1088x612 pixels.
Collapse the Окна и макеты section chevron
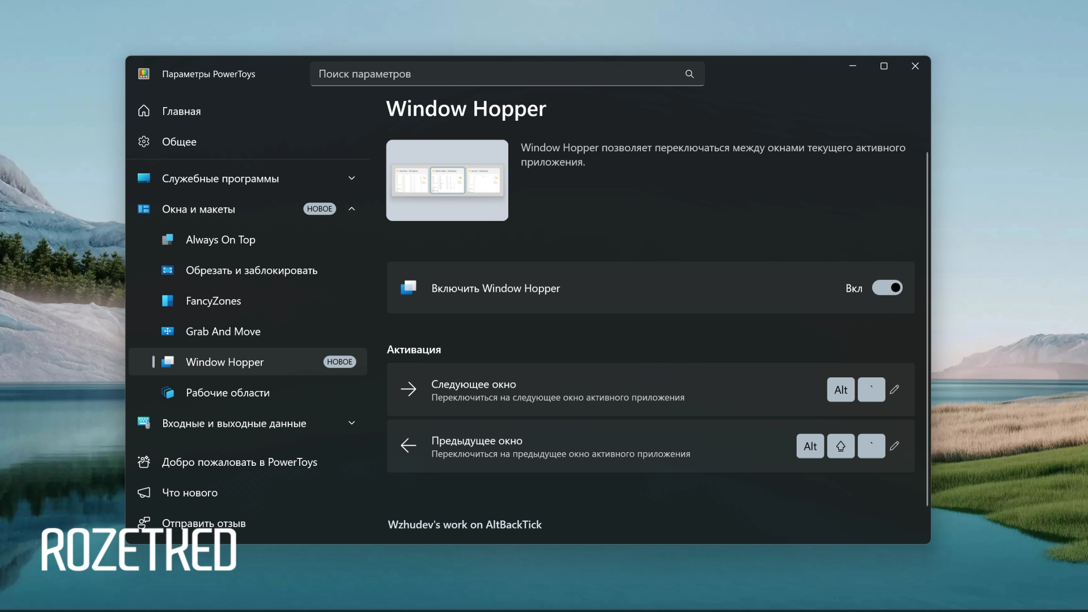tap(352, 209)
